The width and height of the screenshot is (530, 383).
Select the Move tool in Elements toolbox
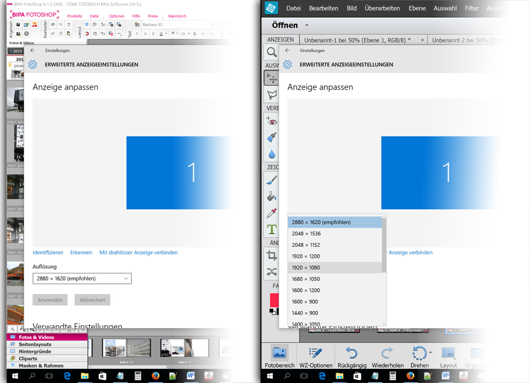[x=271, y=78]
